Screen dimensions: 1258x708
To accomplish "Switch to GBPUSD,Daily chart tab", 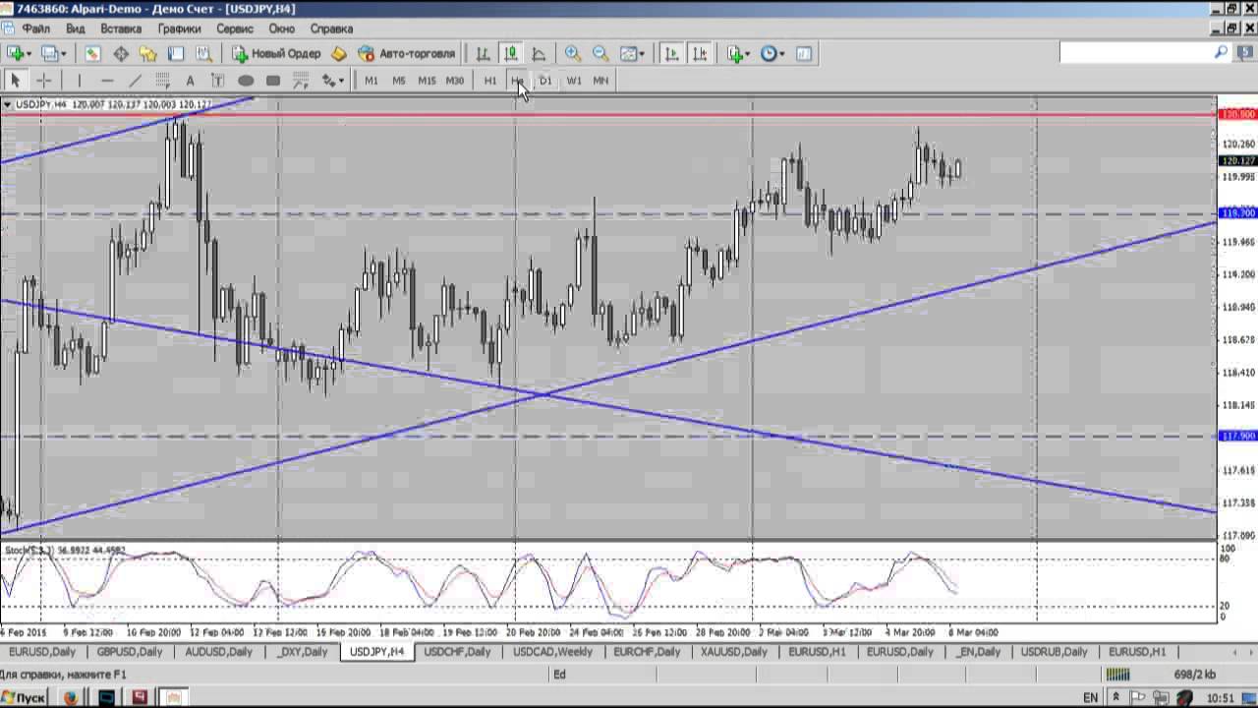I will (130, 652).
